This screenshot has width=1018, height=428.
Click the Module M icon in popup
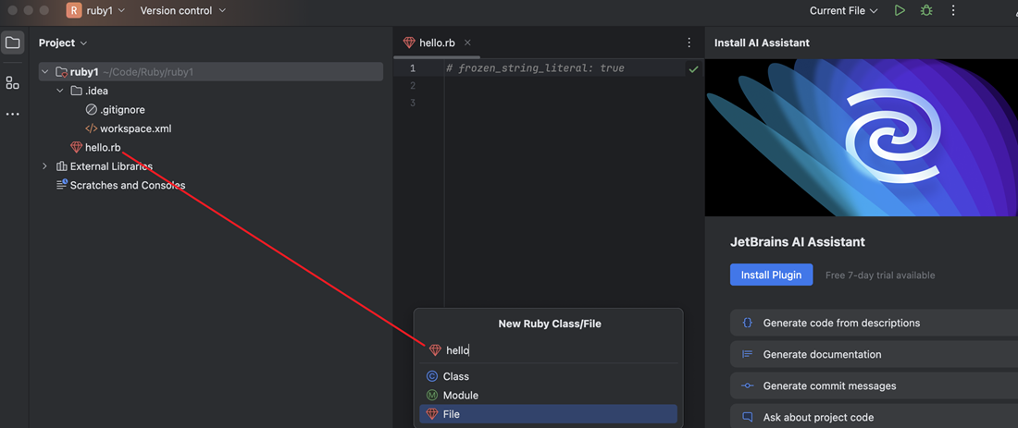coord(432,395)
